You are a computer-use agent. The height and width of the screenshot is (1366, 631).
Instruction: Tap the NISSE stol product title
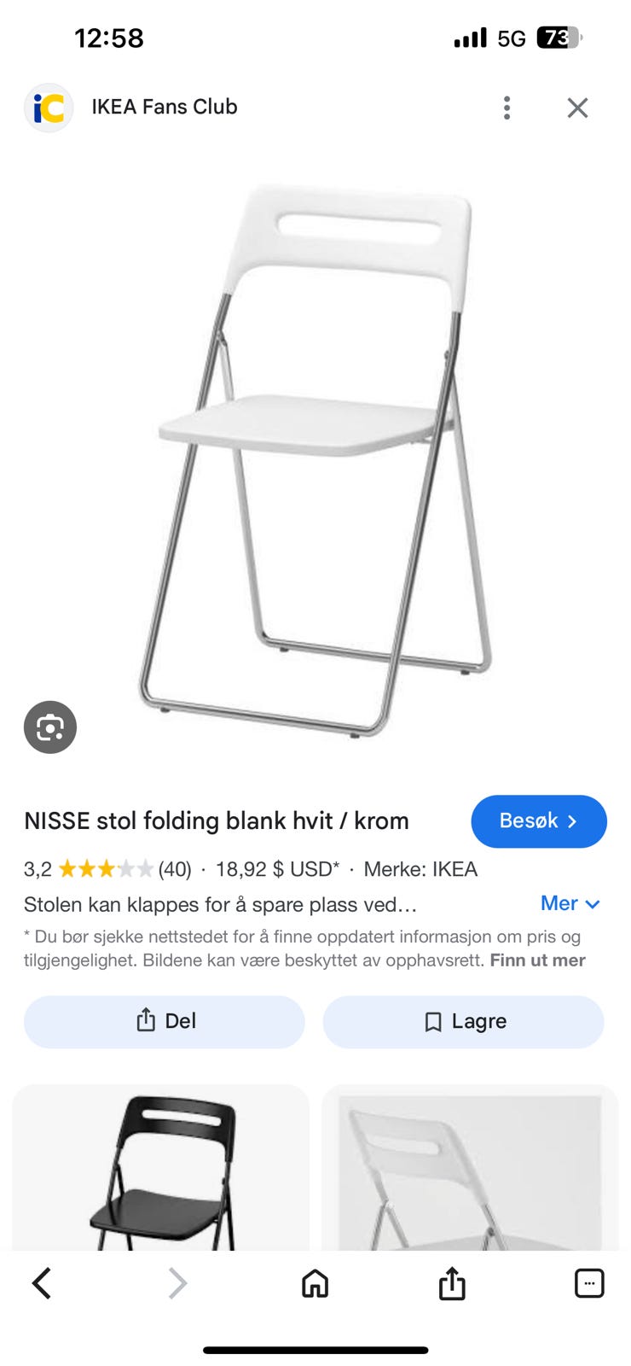217,821
